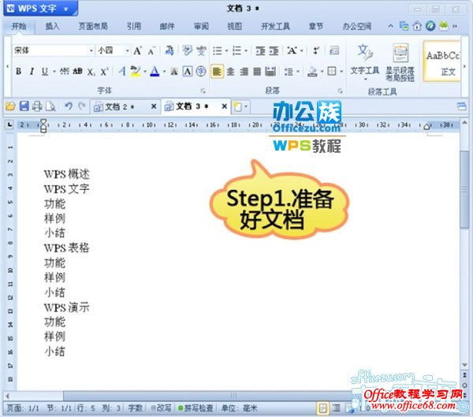Expand borders dropdown arrow
The image size is (473, 417).
click(x=341, y=72)
